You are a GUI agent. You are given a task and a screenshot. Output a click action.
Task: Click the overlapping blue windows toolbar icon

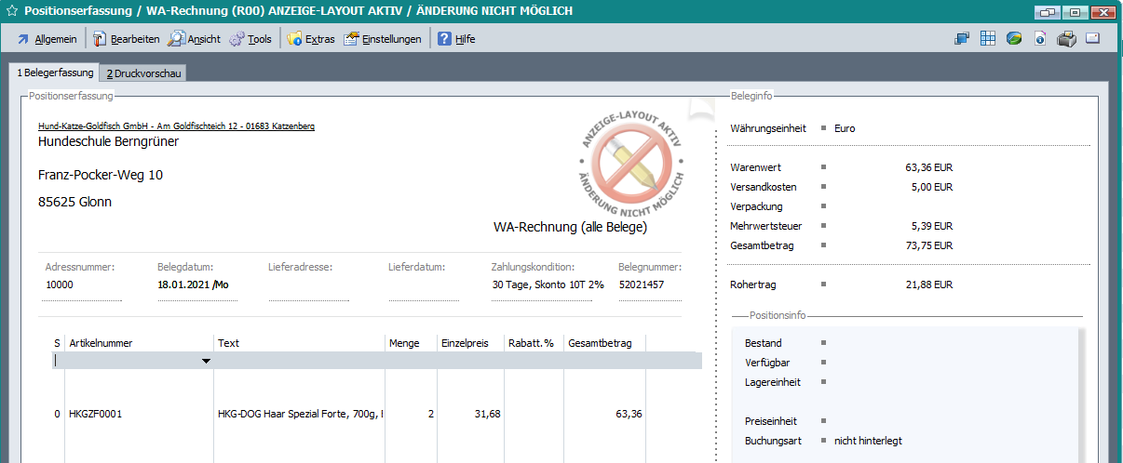[x=962, y=39]
